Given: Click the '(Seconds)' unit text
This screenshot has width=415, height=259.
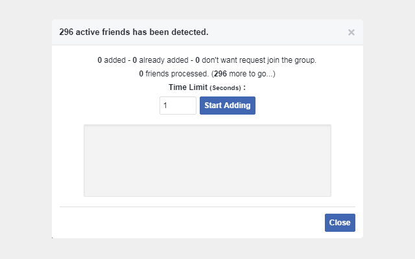Looking at the screenshot, I should pos(225,88).
